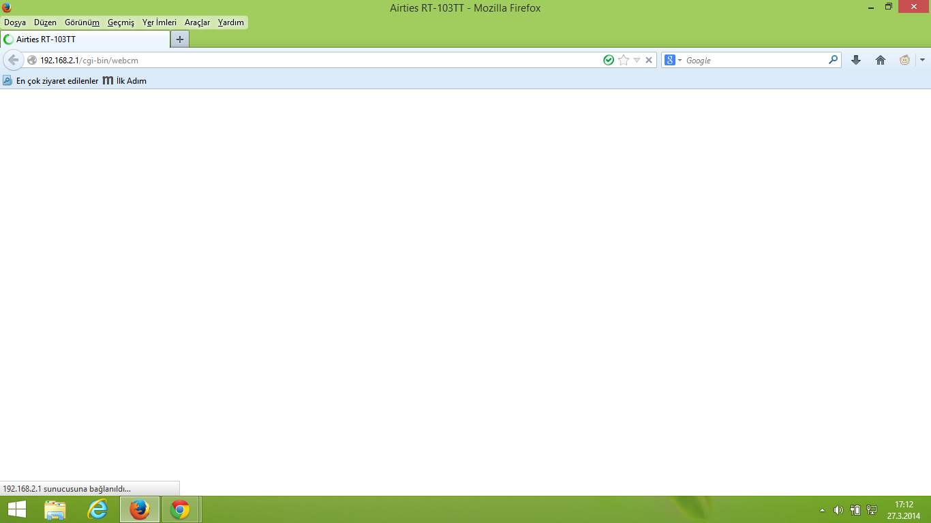This screenshot has height=523, width=931.
Task: Open the network tray icon
Action: [x=872, y=510]
